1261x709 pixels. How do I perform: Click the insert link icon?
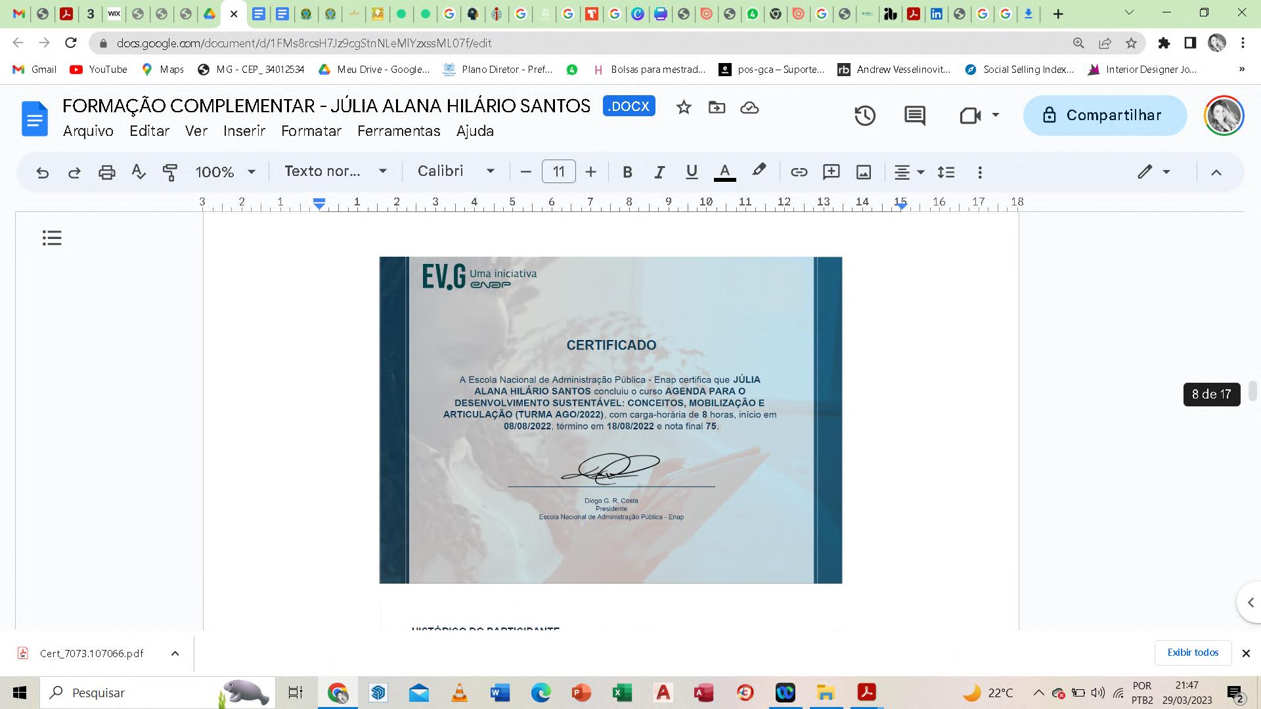pyautogui.click(x=799, y=172)
